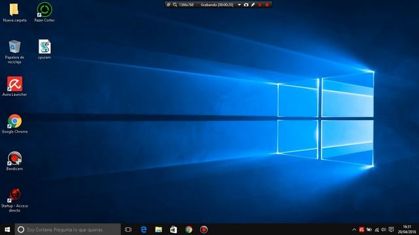Open the recording bar dropdown arrow
Screen dimensions: 419x235
click(239, 5)
